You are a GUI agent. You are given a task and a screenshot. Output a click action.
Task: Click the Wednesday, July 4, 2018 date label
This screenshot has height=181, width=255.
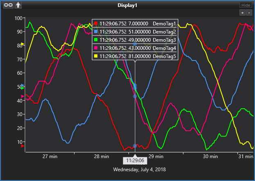139,169
